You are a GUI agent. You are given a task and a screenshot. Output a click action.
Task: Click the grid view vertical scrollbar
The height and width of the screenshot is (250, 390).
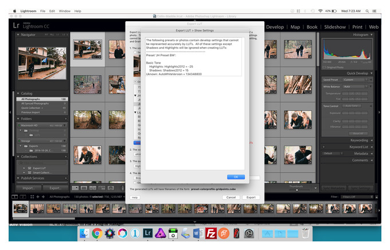pyautogui.click(x=318, y=49)
